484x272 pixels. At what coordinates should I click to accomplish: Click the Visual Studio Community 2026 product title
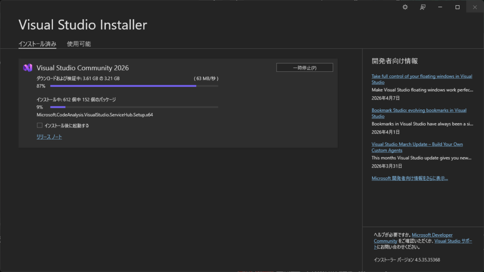pos(83,68)
